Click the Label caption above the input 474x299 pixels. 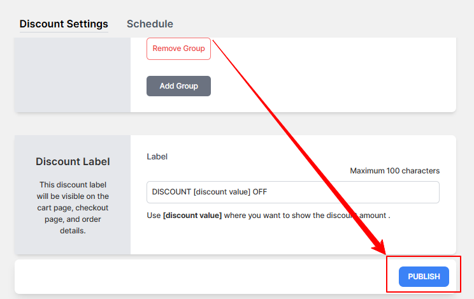[157, 156]
